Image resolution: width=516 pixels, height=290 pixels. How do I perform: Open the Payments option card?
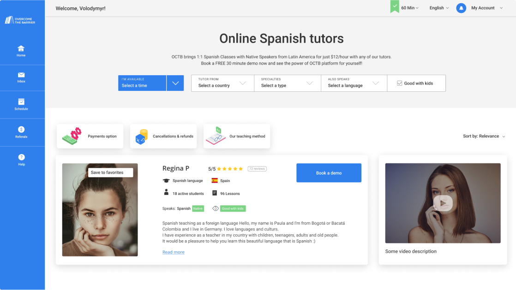(90, 136)
